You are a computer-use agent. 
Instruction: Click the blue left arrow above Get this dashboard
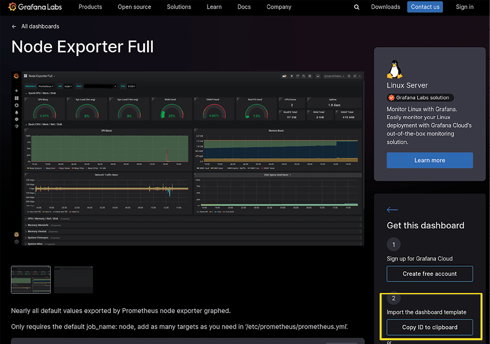click(392, 210)
